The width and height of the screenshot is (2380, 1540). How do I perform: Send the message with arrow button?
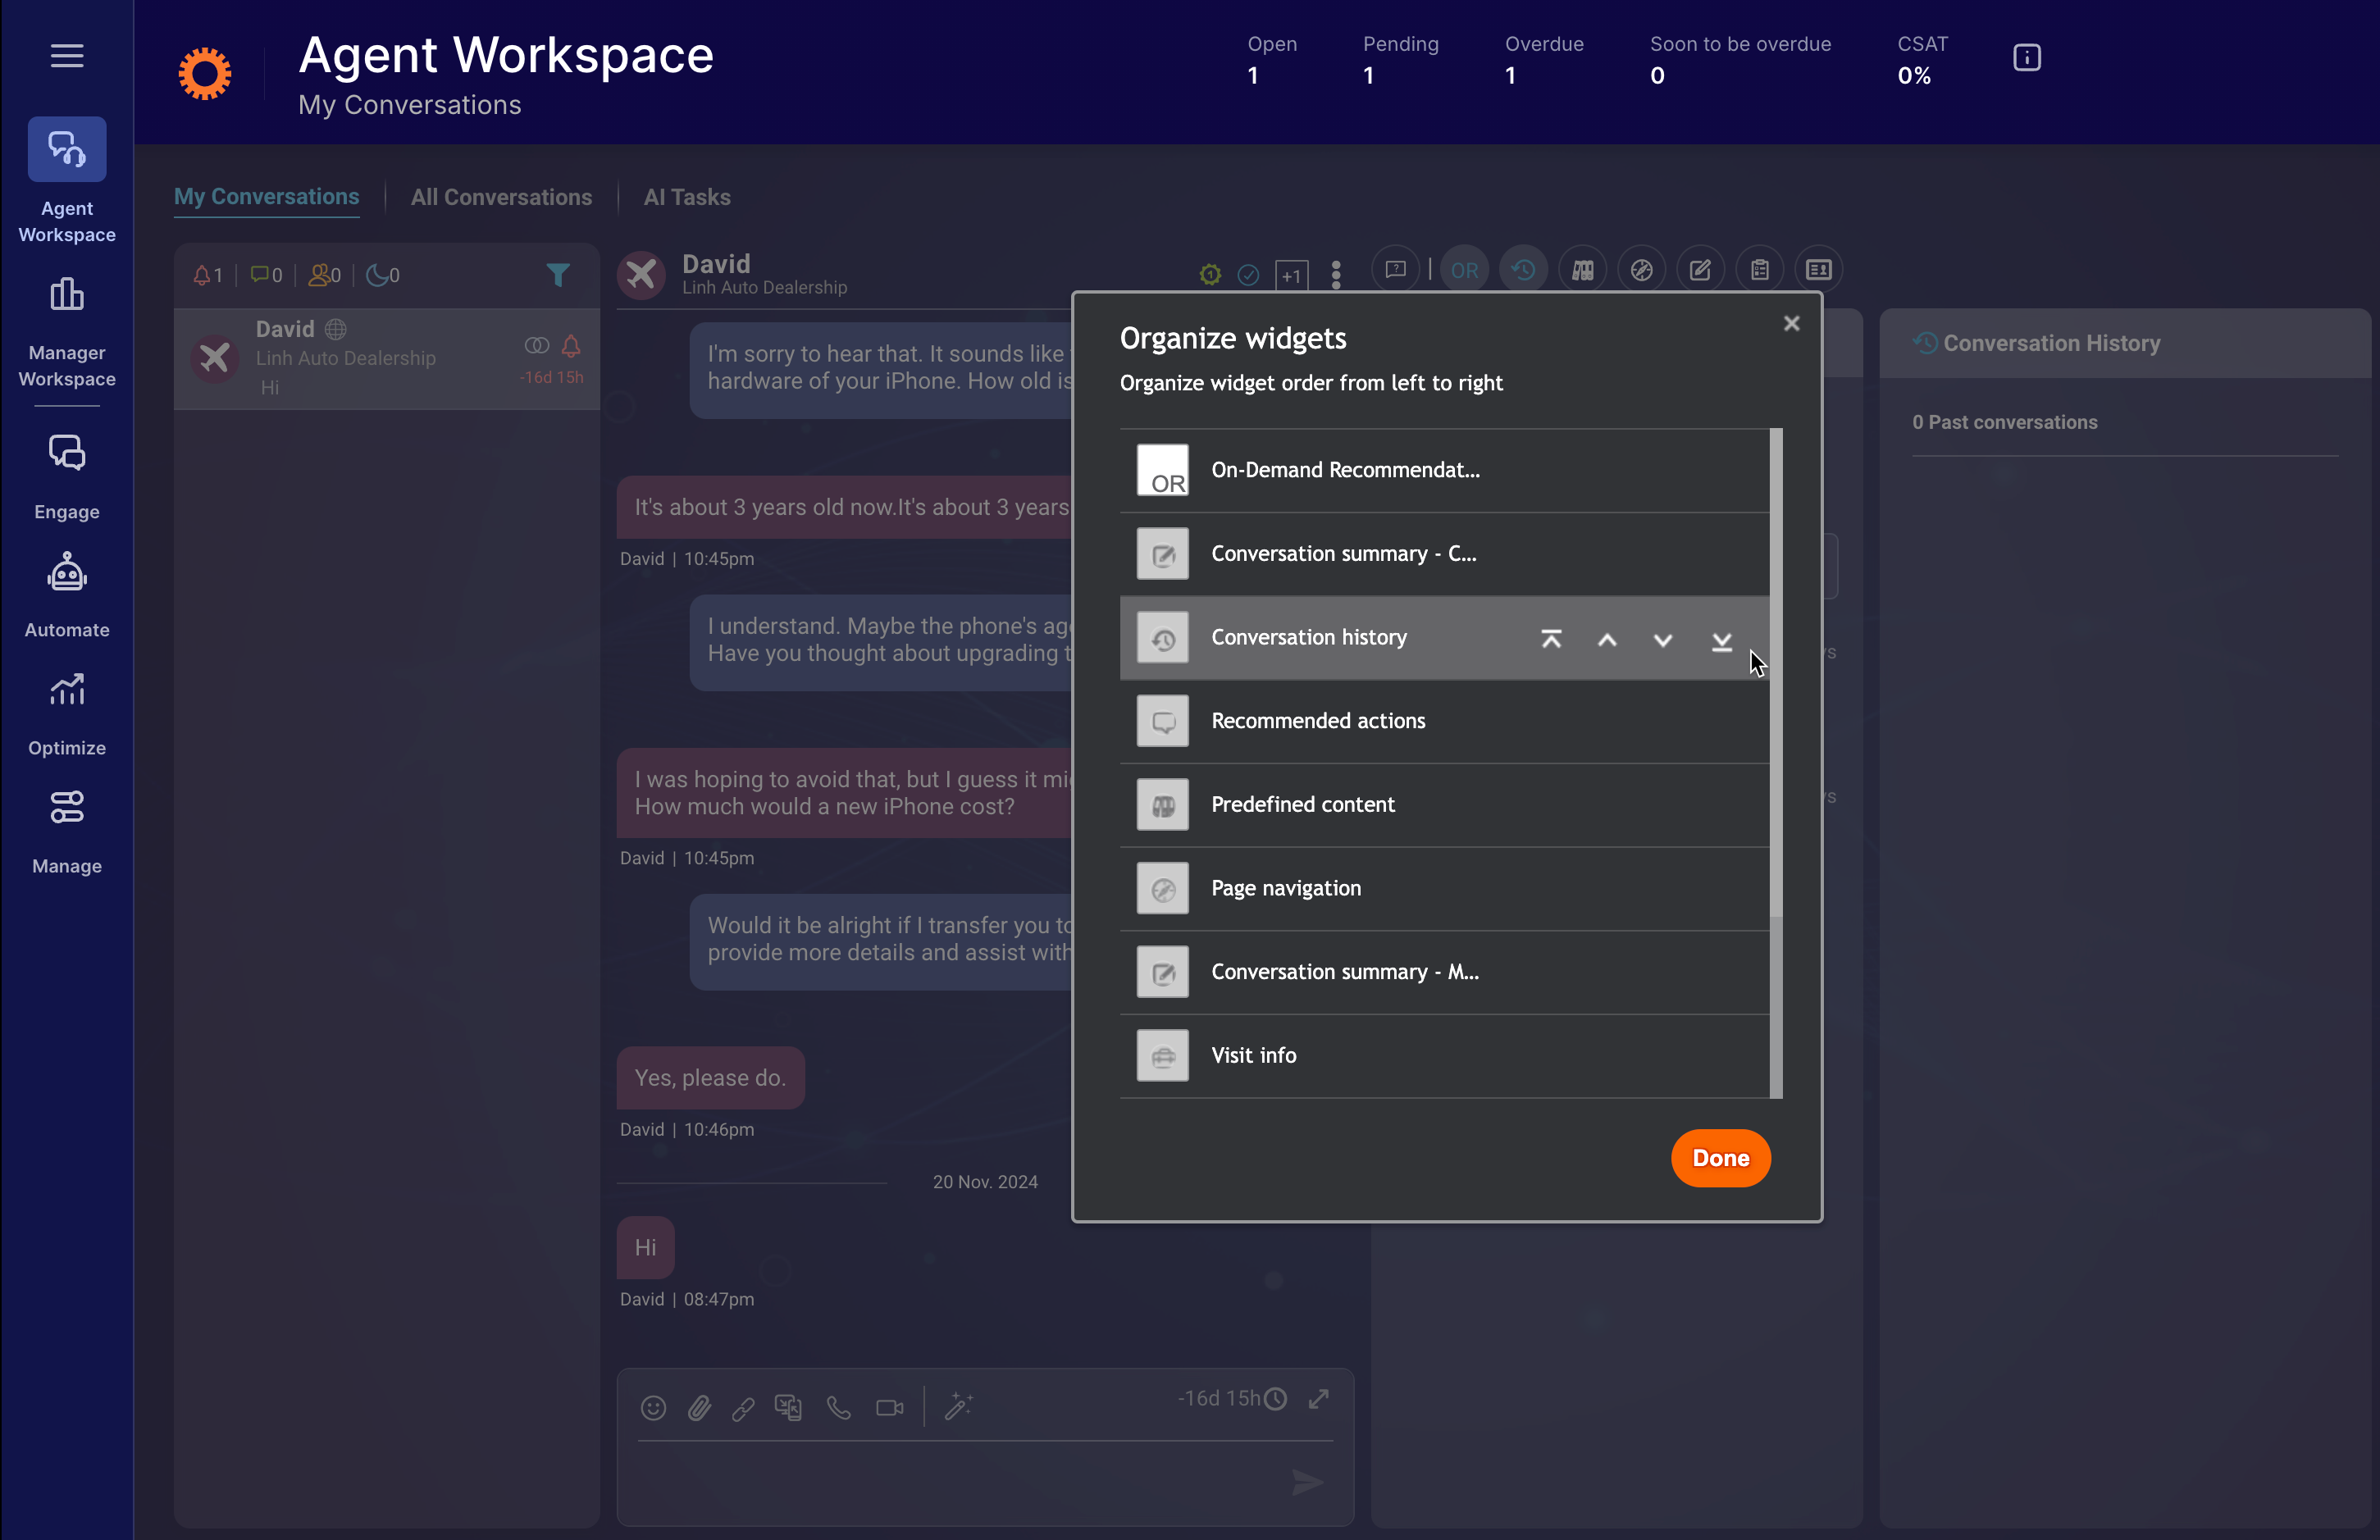(x=1307, y=1482)
